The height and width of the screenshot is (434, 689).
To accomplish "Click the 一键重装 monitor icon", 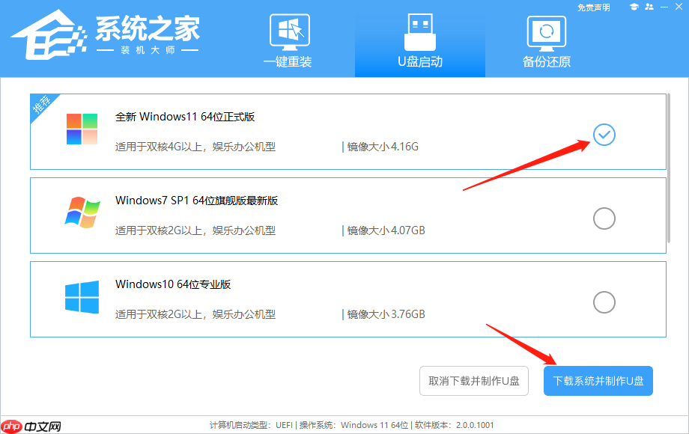I will [x=290, y=32].
